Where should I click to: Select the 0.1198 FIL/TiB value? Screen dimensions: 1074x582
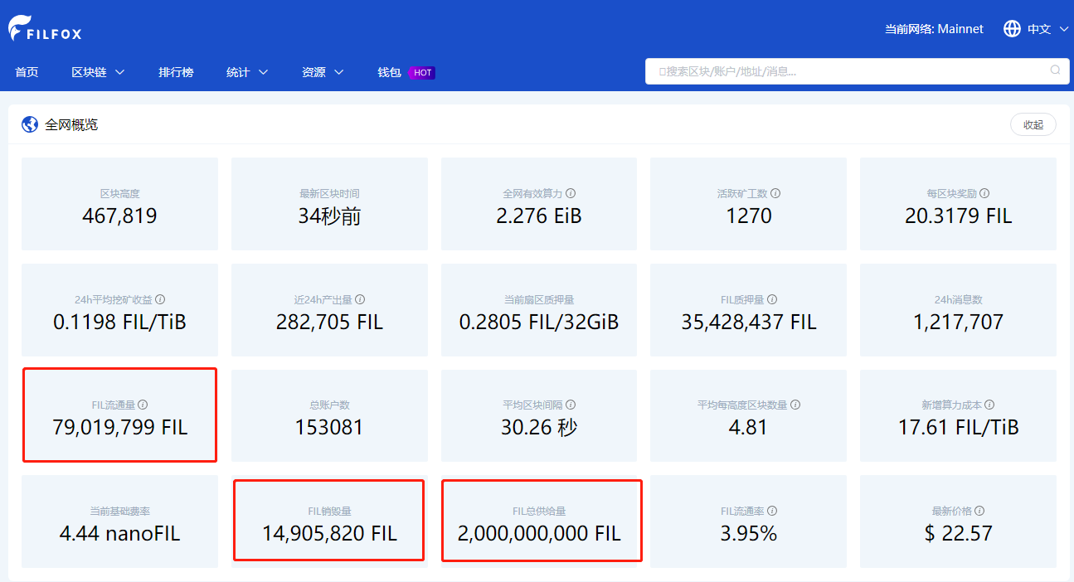click(119, 322)
